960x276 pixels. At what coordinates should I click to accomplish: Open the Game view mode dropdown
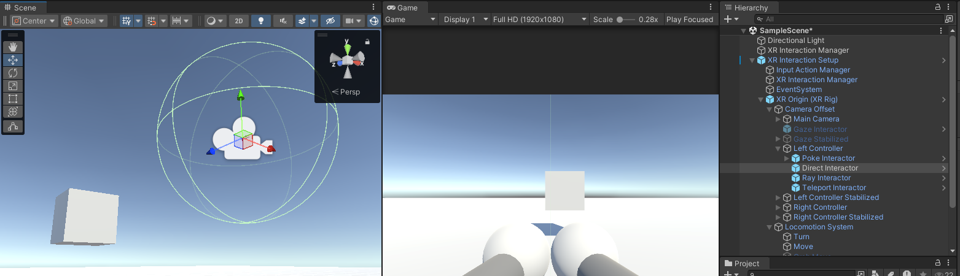tap(410, 20)
